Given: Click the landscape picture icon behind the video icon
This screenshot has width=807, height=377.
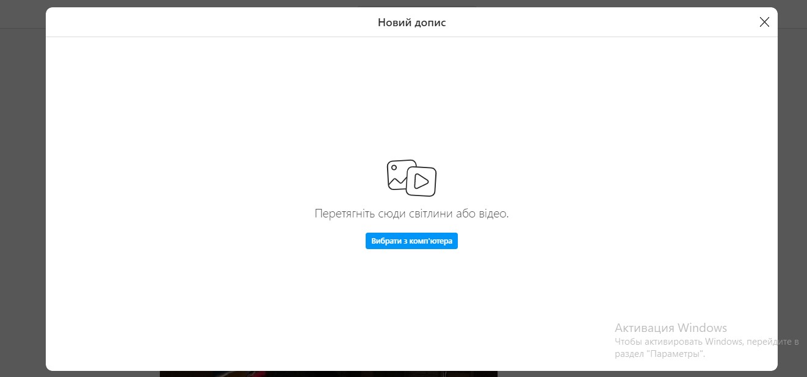Looking at the screenshot, I should [x=396, y=175].
